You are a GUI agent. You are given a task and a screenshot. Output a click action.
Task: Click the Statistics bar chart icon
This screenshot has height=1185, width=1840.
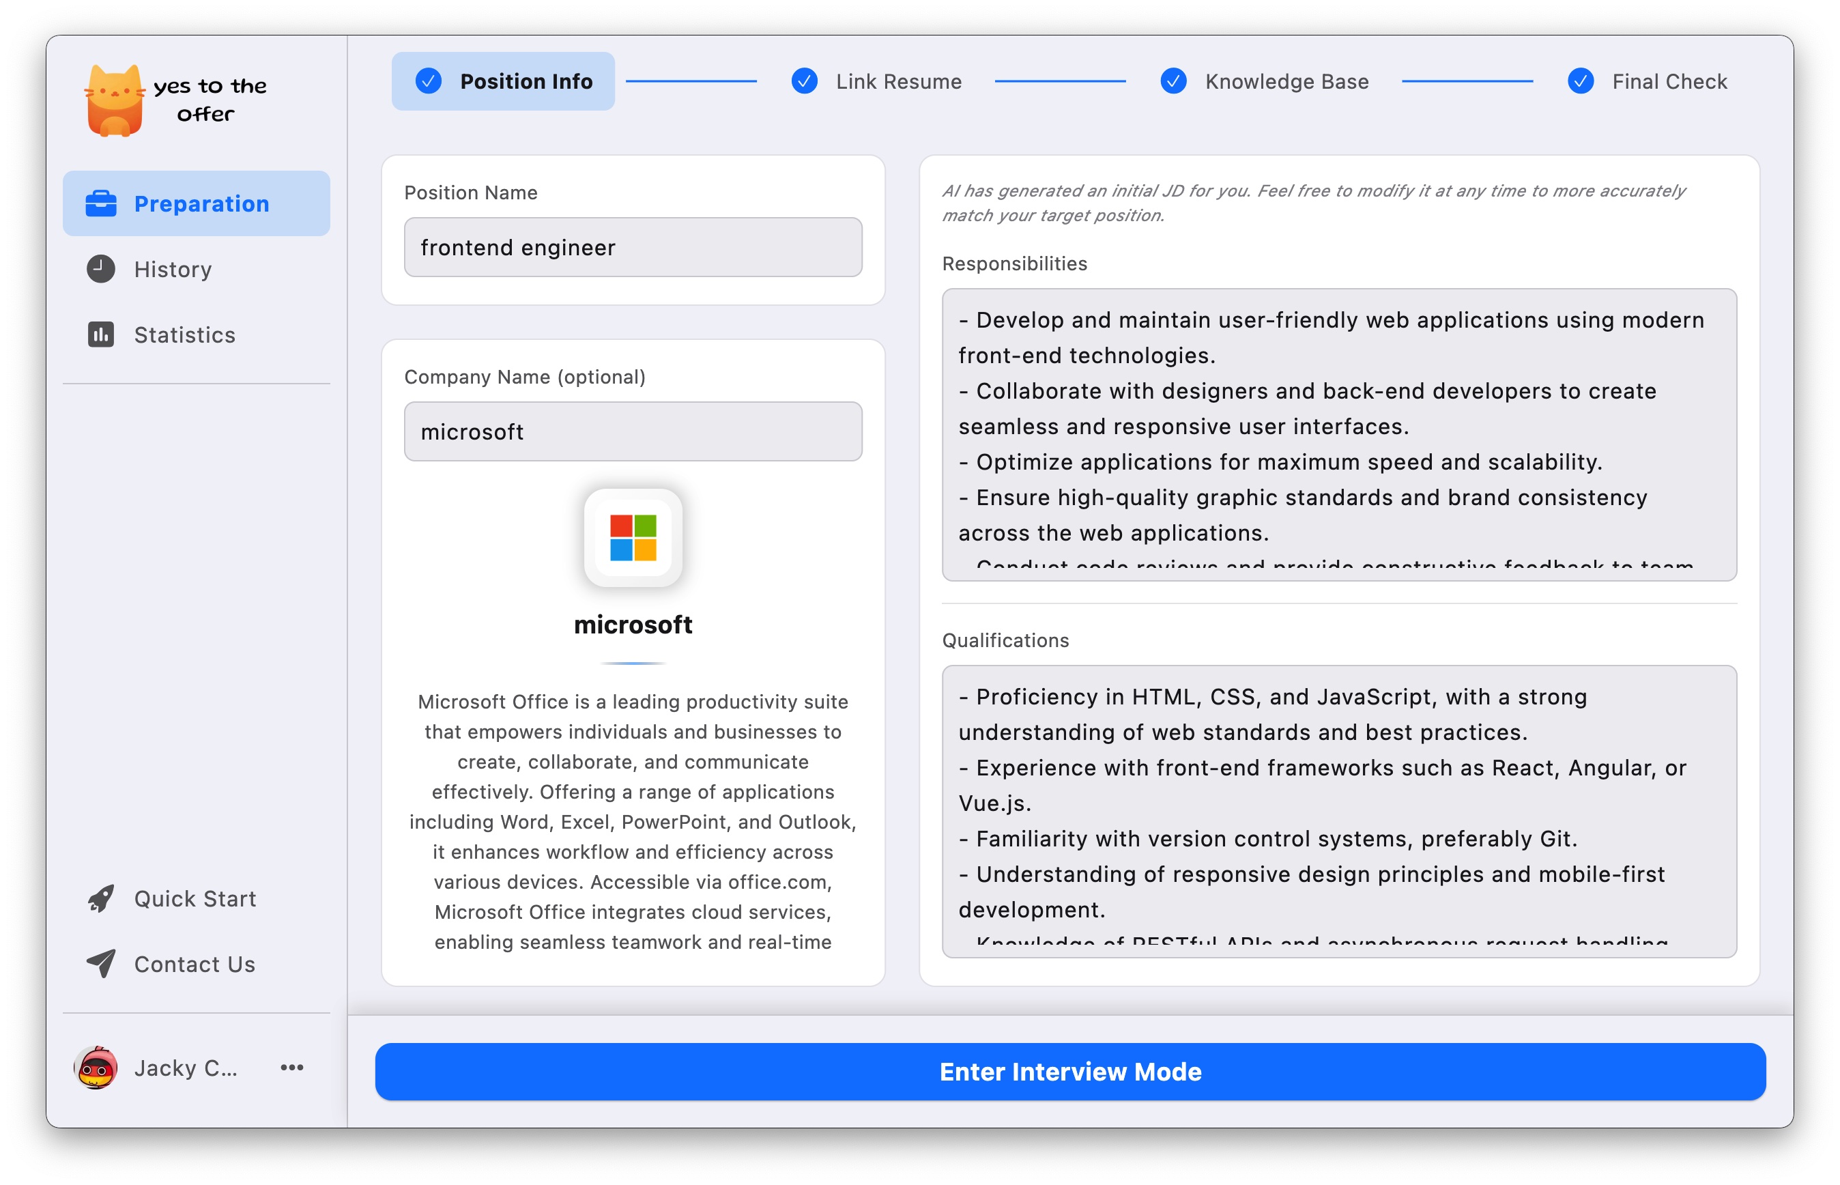101,334
